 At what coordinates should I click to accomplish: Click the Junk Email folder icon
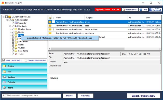coord(16,42)
